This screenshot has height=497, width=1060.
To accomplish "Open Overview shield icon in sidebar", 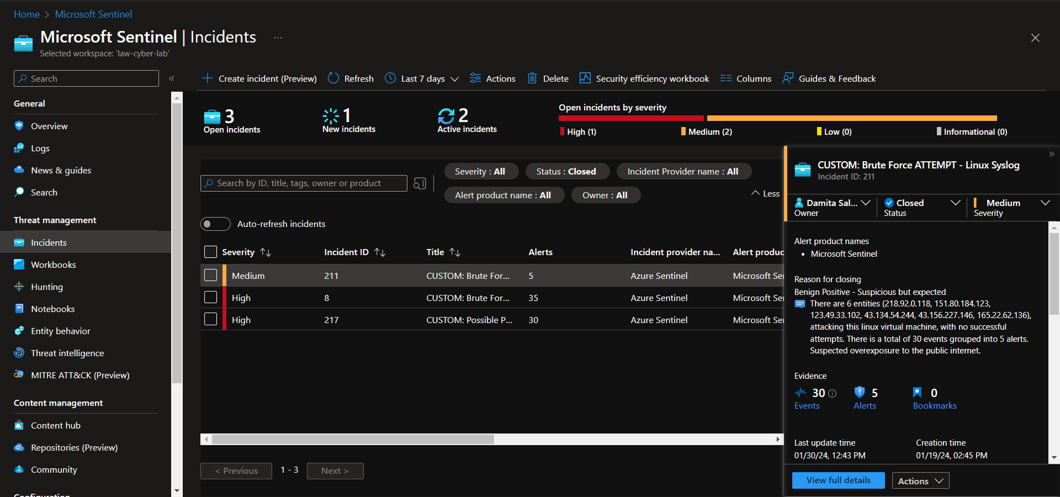I will [19, 126].
